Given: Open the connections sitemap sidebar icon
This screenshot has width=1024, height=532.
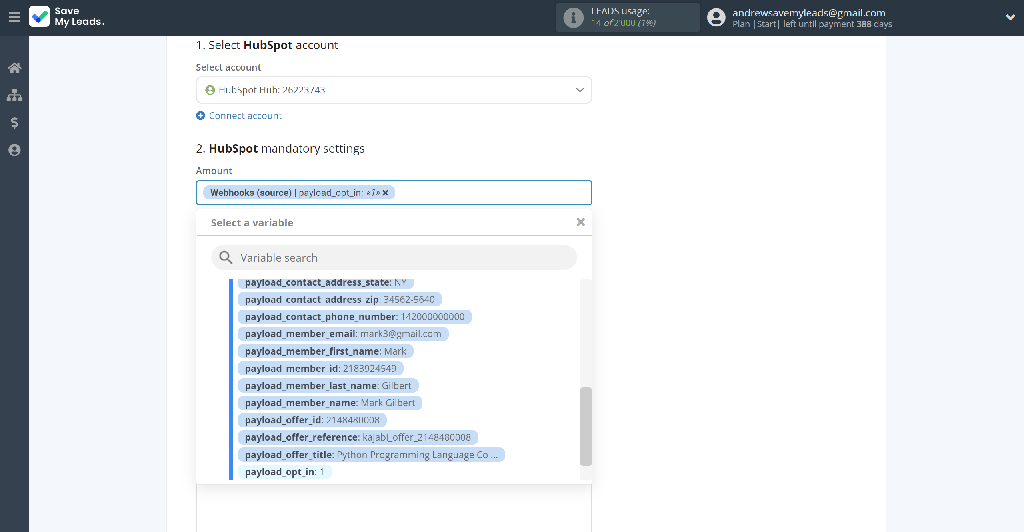Looking at the screenshot, I should 14,95.
